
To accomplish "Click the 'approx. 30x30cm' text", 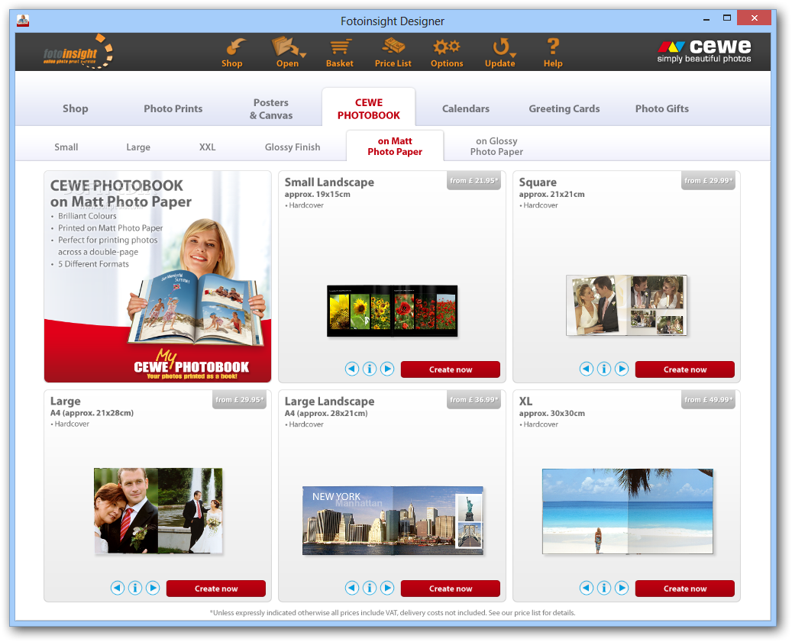I will pos(552,413).
